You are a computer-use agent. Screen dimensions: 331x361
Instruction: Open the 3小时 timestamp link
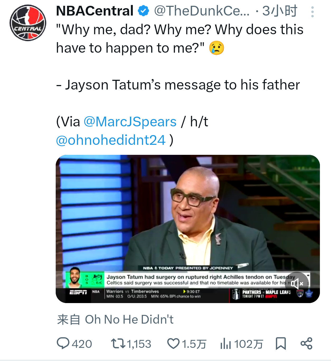(x=280, y=11)
